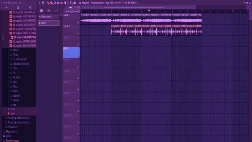Image resolution: width=252 pixels, height=142 pixels.
Task: Open the Claps folder
Action: 14,54
